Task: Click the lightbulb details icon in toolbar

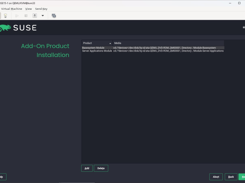Action: pos(6,16)
